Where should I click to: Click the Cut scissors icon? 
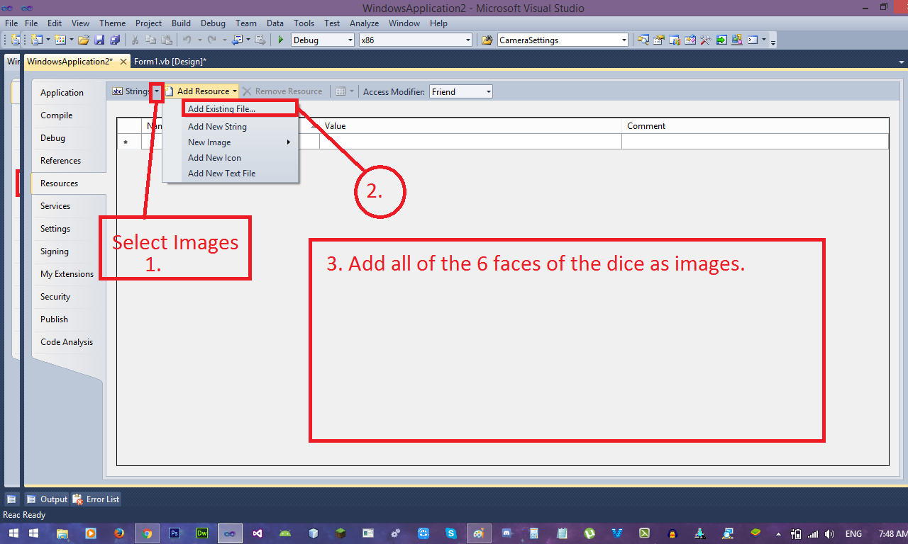(x=135, y=40)
